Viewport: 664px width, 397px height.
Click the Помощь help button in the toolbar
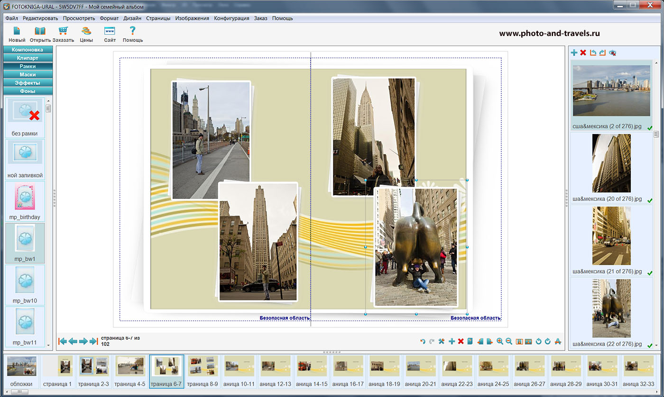click(x=133, y=34)
